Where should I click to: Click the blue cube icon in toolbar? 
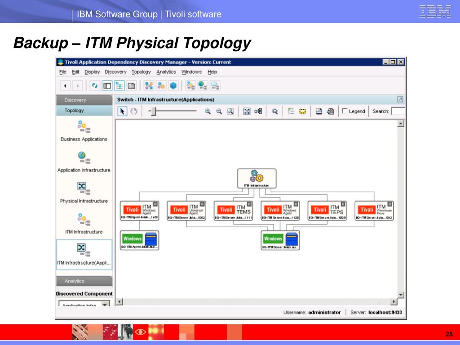click(173, 86)
